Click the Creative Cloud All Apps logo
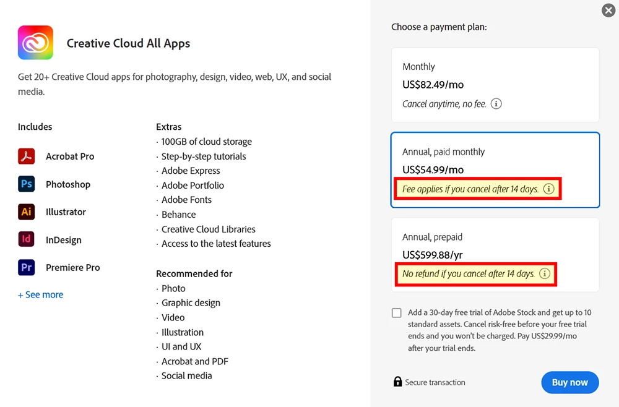The height and width of the screenshot is (407, 619). [35, 43]
